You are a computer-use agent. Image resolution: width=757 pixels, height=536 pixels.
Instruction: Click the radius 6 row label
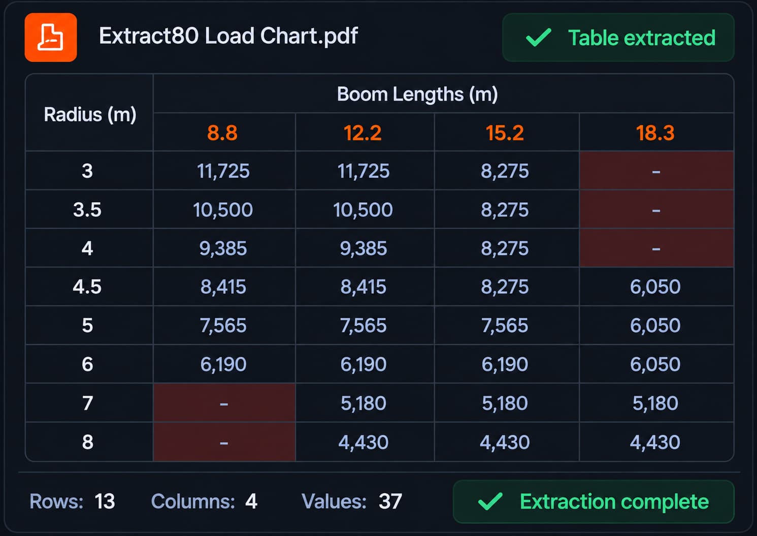click(87, 364)
